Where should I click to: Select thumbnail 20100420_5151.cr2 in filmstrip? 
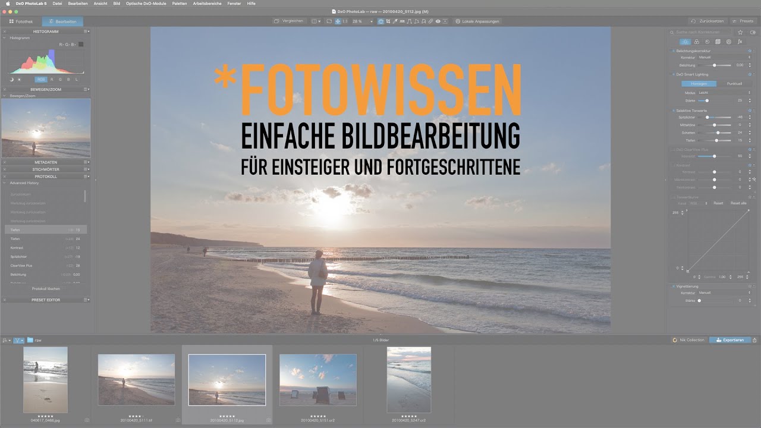(x=318, y=380)
